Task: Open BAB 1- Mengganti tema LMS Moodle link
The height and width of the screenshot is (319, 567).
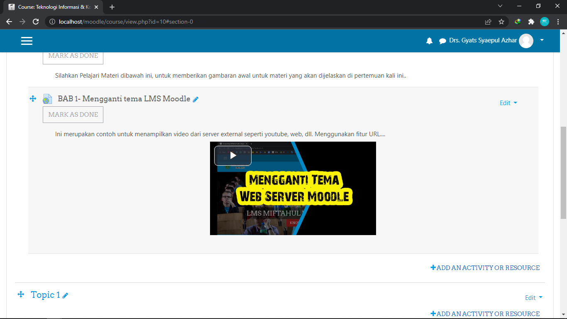Action: coord(124,99)
